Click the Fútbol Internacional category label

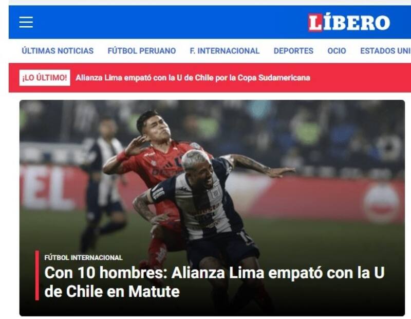pos(83,258)
